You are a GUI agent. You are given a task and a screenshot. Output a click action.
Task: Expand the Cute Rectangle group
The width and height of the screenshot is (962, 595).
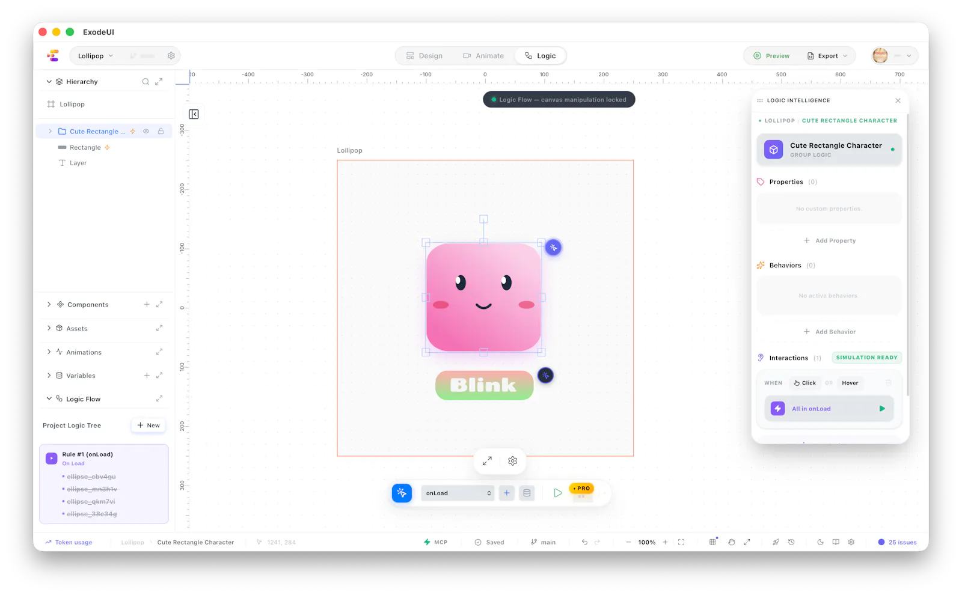click(50, 131)
